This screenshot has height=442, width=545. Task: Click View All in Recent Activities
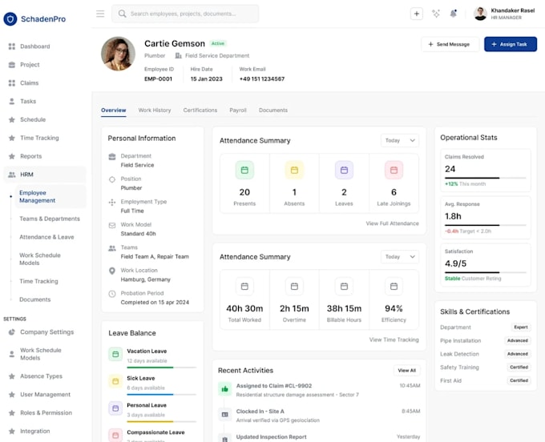pyautogui.click(x=406, y=371)
